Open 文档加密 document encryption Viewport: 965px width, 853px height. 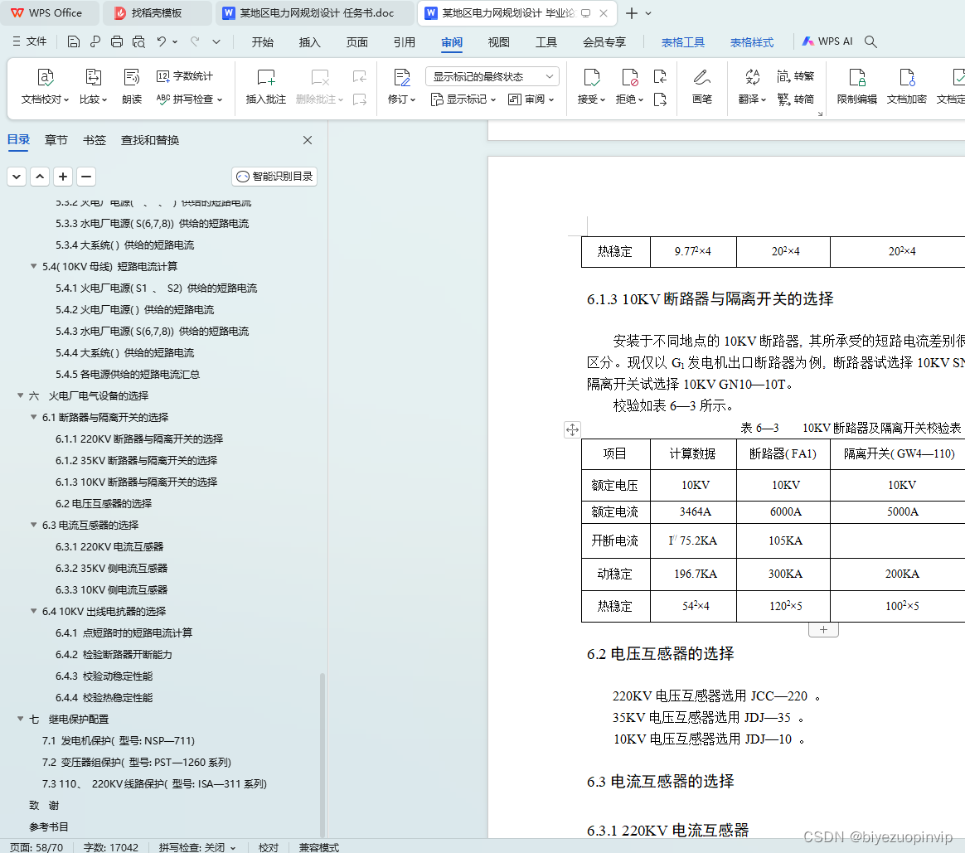[906, 86]
